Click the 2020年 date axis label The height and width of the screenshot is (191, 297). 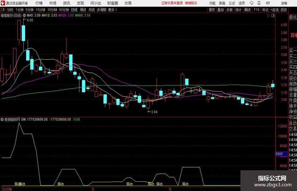point(7,189)
